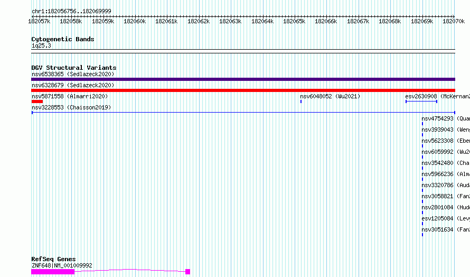This screenshot has height=277, width=470.
Task: Click the nsv6538365 purple variant bar
Action: pyautogui.click(x=243, y=79)
